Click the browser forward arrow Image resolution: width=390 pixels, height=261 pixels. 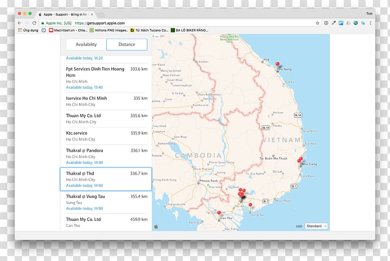click(x=27, y=23)
